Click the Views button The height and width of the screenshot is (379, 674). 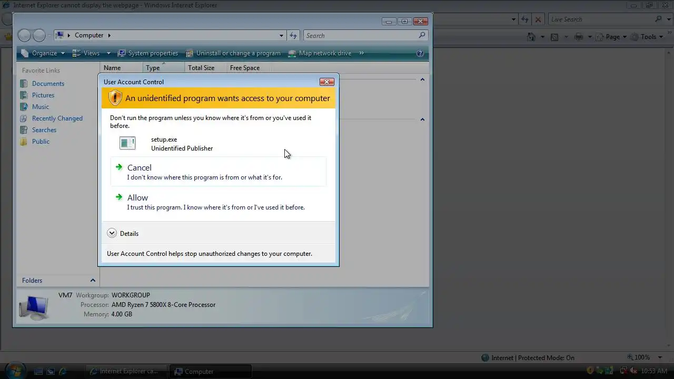coord(86,53)
